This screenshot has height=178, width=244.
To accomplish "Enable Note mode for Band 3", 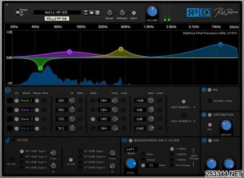I will (93, 119).
